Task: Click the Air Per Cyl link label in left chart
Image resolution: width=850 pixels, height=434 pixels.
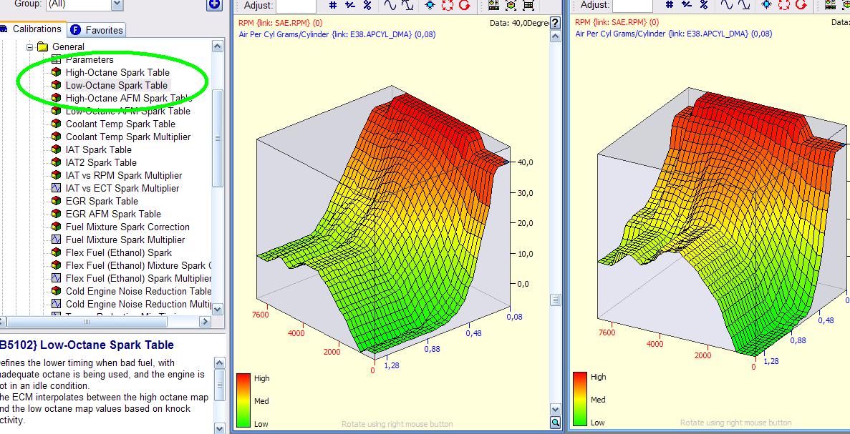Action: (337, 34)
